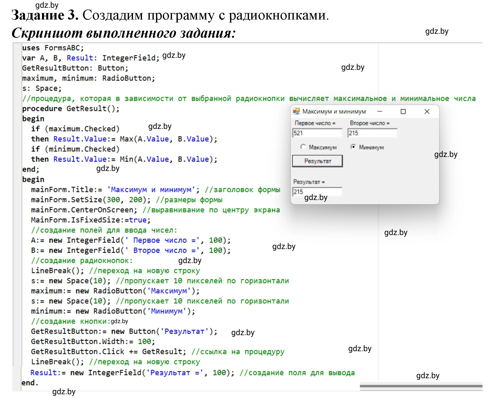Viewport: 495px width, 403px height.
Task: Click the line with Max(A.Value, B.Value)
Action: pos(124,139)
